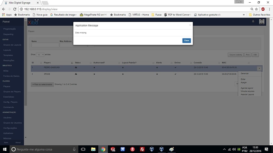Viewport: 273px width, 153px height.
Task: Click the Authorised cross icon for SPACE
Action: [94, 74]
